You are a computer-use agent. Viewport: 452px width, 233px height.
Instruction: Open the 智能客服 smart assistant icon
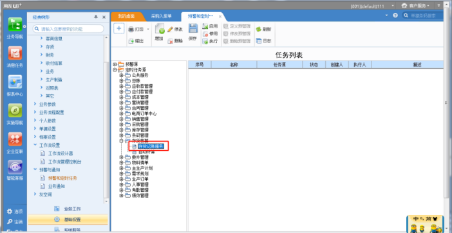coord(15,168)
